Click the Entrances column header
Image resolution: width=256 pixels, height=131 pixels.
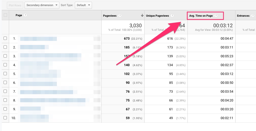click(x=243, y=16)
